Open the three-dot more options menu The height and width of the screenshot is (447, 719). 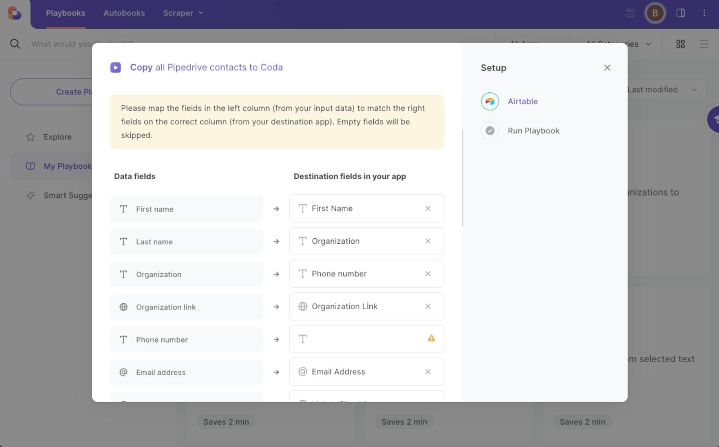click(704, 13)
